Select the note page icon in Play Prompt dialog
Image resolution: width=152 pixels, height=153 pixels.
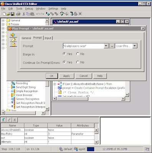pos(13,44)
